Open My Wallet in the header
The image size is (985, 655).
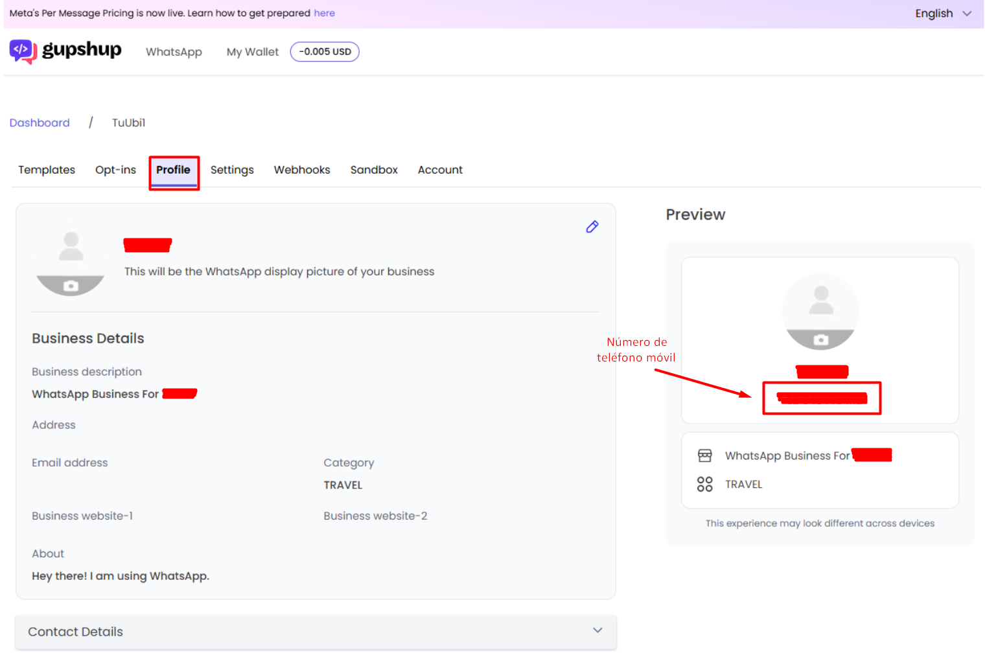(252, 52)
